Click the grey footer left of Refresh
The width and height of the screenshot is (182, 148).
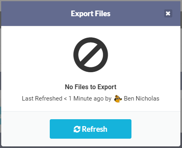25,129
